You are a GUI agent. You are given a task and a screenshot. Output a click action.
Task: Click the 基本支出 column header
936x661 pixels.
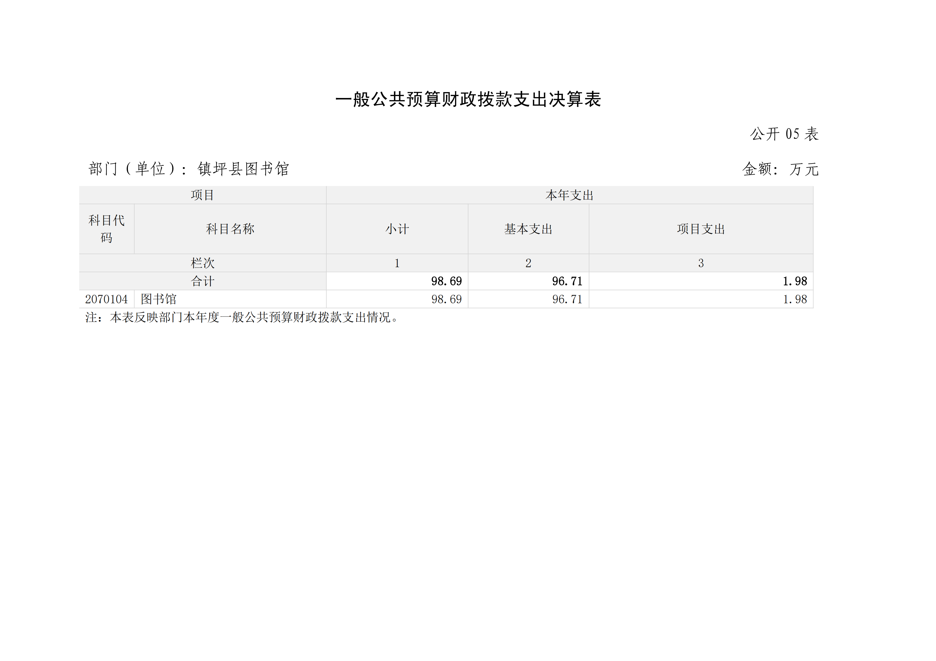[528, 229]
